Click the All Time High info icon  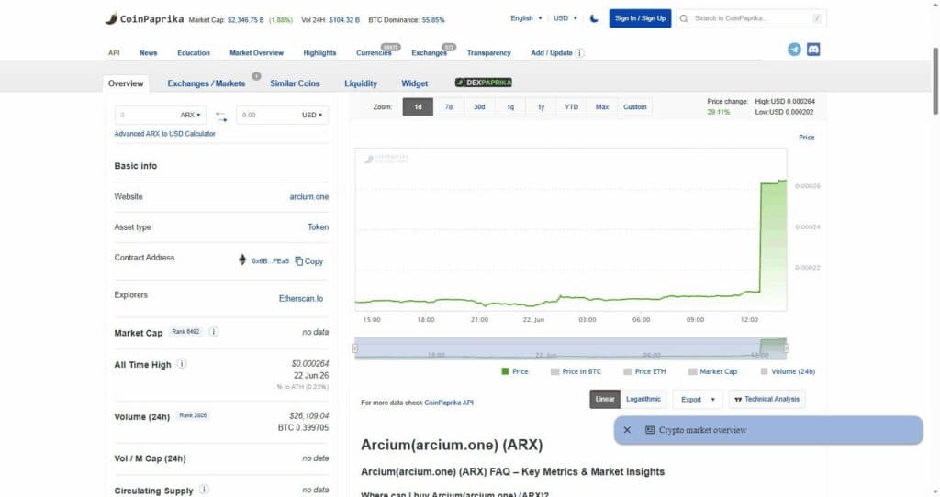pyautogui.click(x=182, y=363)
